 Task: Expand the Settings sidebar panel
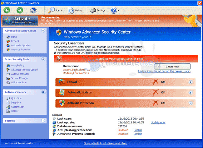(x=43, y=121)
